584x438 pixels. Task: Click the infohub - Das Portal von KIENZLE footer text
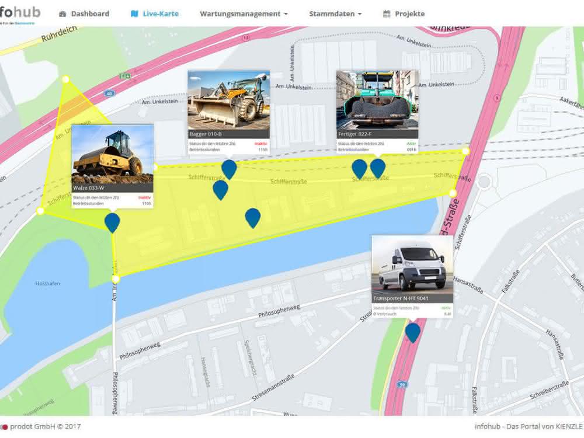529,426
